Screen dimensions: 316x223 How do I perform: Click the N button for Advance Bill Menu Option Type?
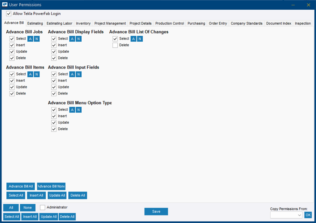pyautogui.click(x=79, y=110)
